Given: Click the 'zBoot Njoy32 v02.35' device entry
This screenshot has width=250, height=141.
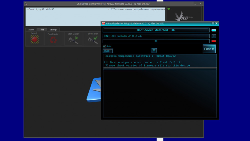Looking at the screenshot, I should point(41,9).
